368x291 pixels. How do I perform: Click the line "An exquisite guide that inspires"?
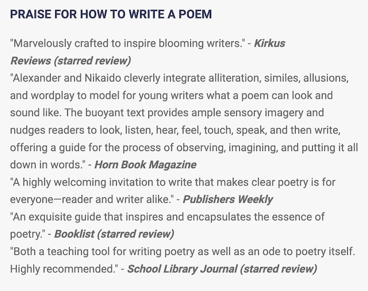(167, 216)
